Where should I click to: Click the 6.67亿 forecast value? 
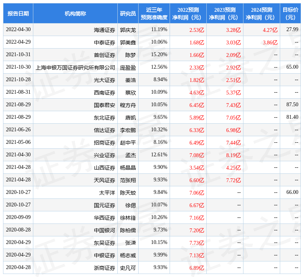coord(197,205)
